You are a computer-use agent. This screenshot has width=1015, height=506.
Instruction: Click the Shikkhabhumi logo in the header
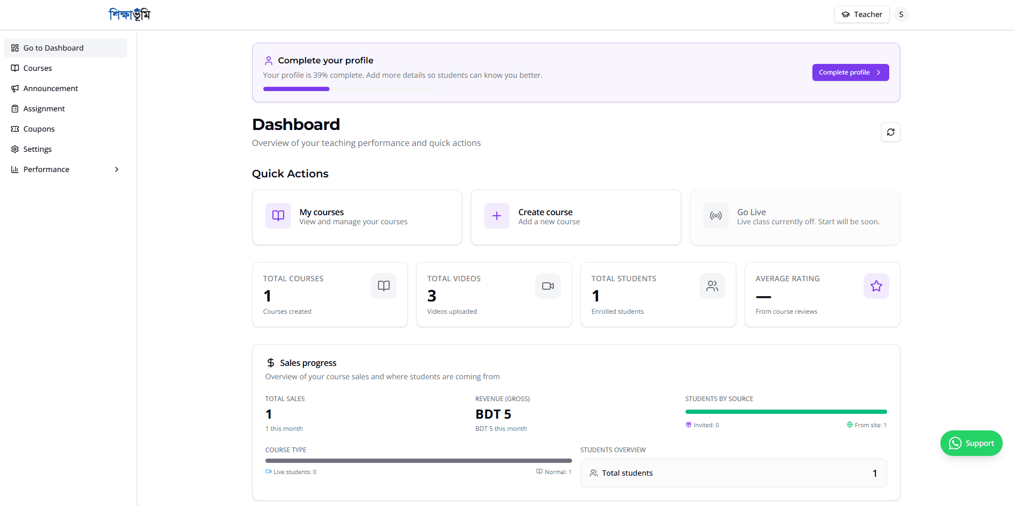pyautogui.click(x=130, y=14)
